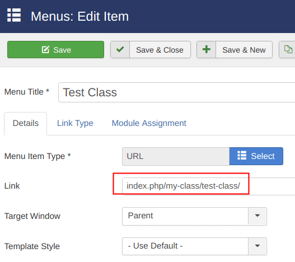The height and width of the screenshot is (262, 295).
Task: Click the URL menu item type field
Action: 176,156
